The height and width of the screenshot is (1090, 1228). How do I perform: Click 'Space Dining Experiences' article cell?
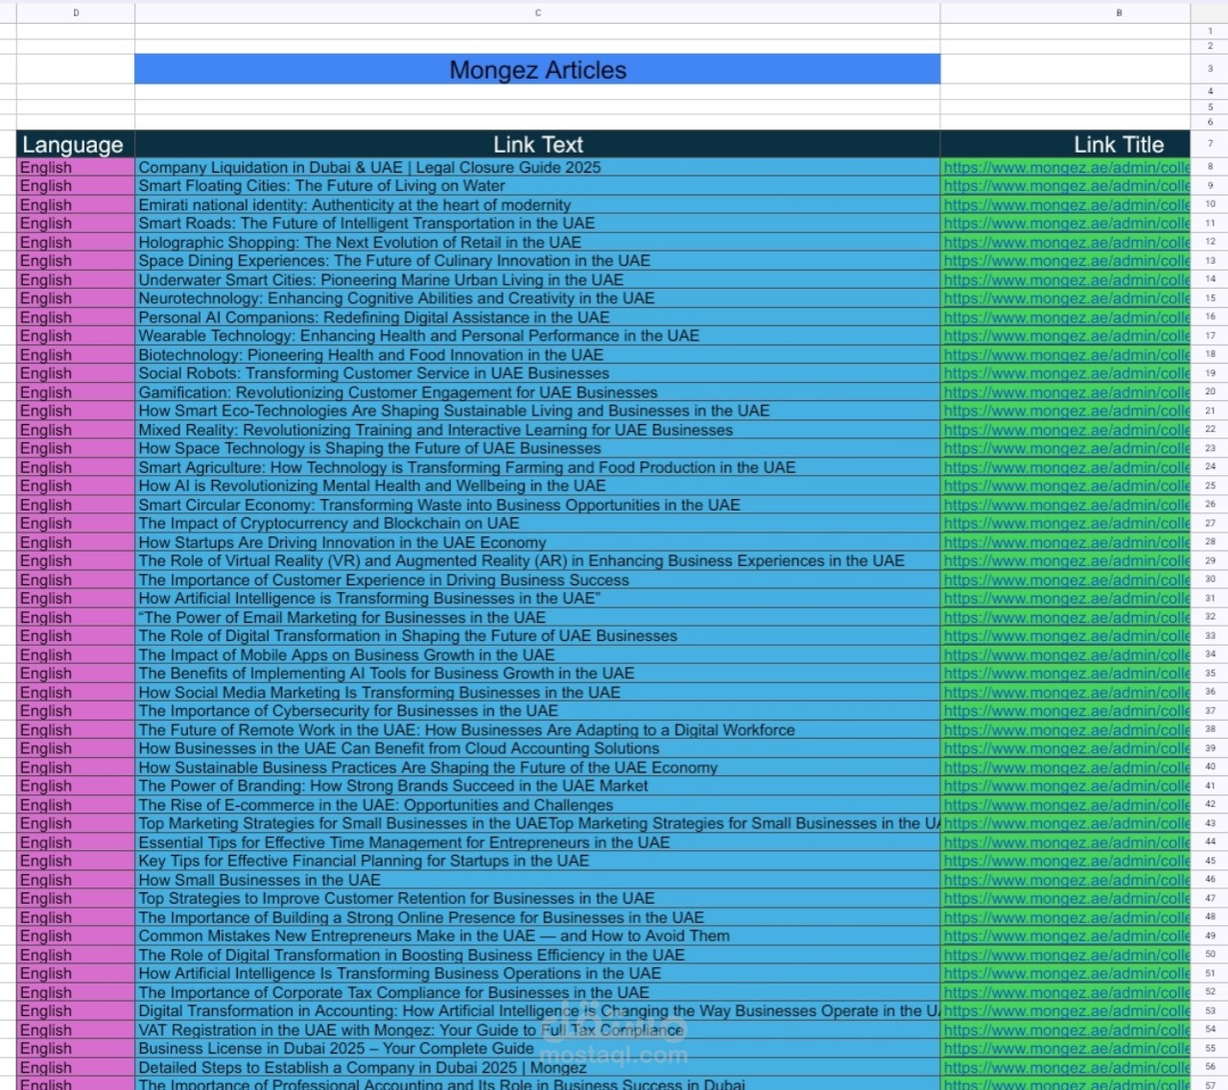(x=537, y=261)
